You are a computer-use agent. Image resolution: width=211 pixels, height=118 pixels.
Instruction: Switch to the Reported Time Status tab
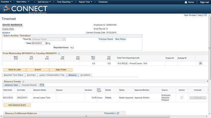14,75
